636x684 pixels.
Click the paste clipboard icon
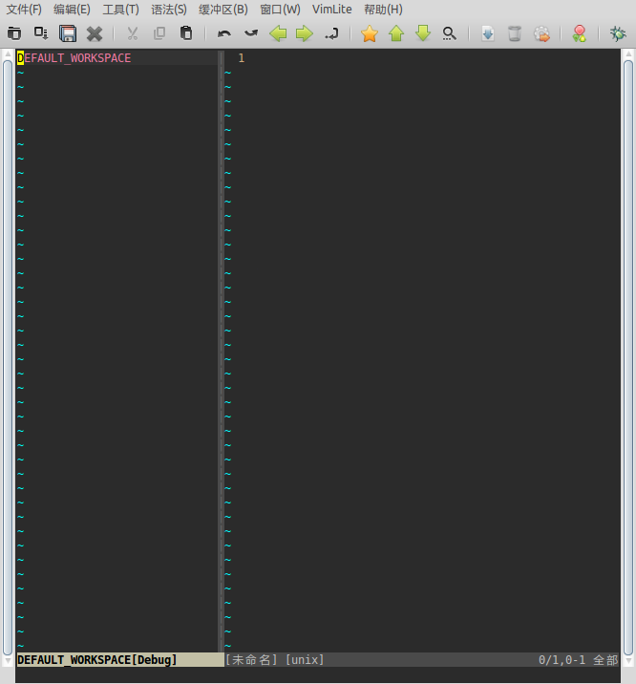pyautogui.click(x=186, y=33)
